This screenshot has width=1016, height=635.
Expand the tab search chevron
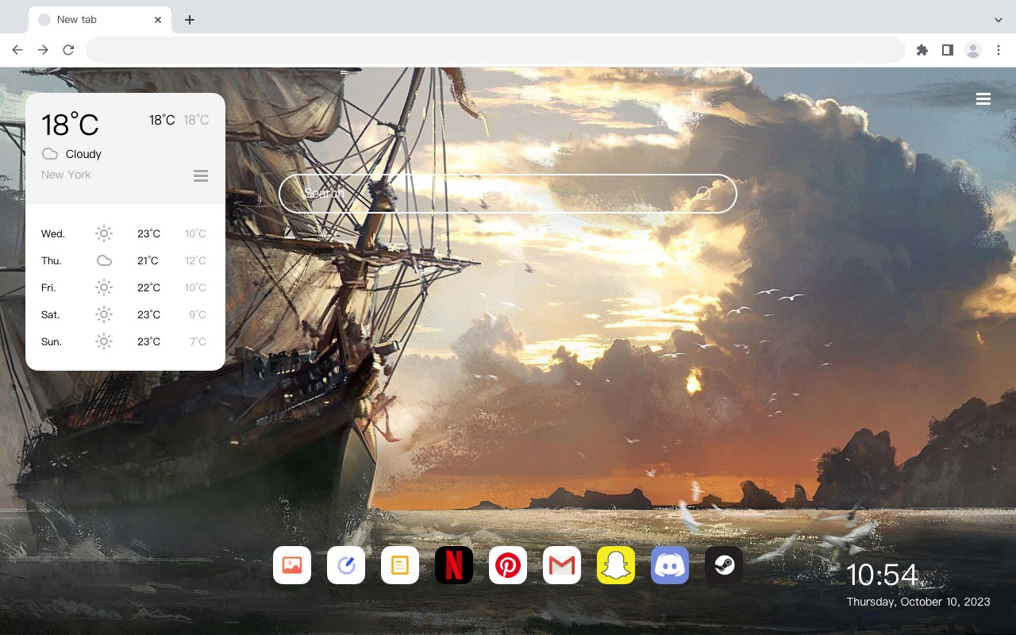point(999,20)
